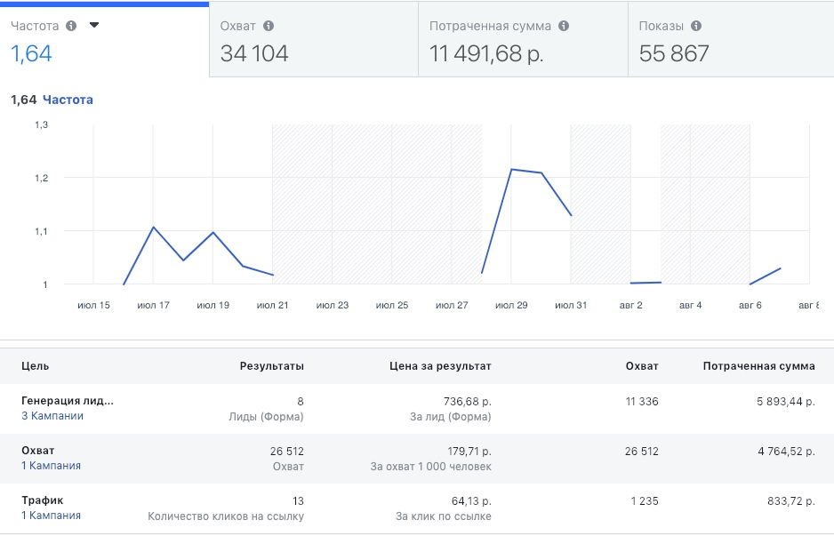Viewport: 834px width, 536px height.
Task: Click the 11 491,68 р. total value
Action: coord(486,53)
